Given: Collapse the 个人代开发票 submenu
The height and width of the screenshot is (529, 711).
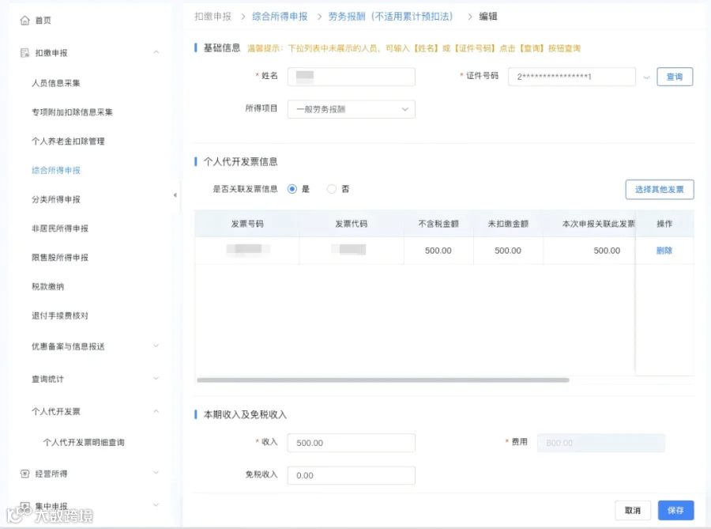Looking at the screenshot, I should [x=156, y=411].
